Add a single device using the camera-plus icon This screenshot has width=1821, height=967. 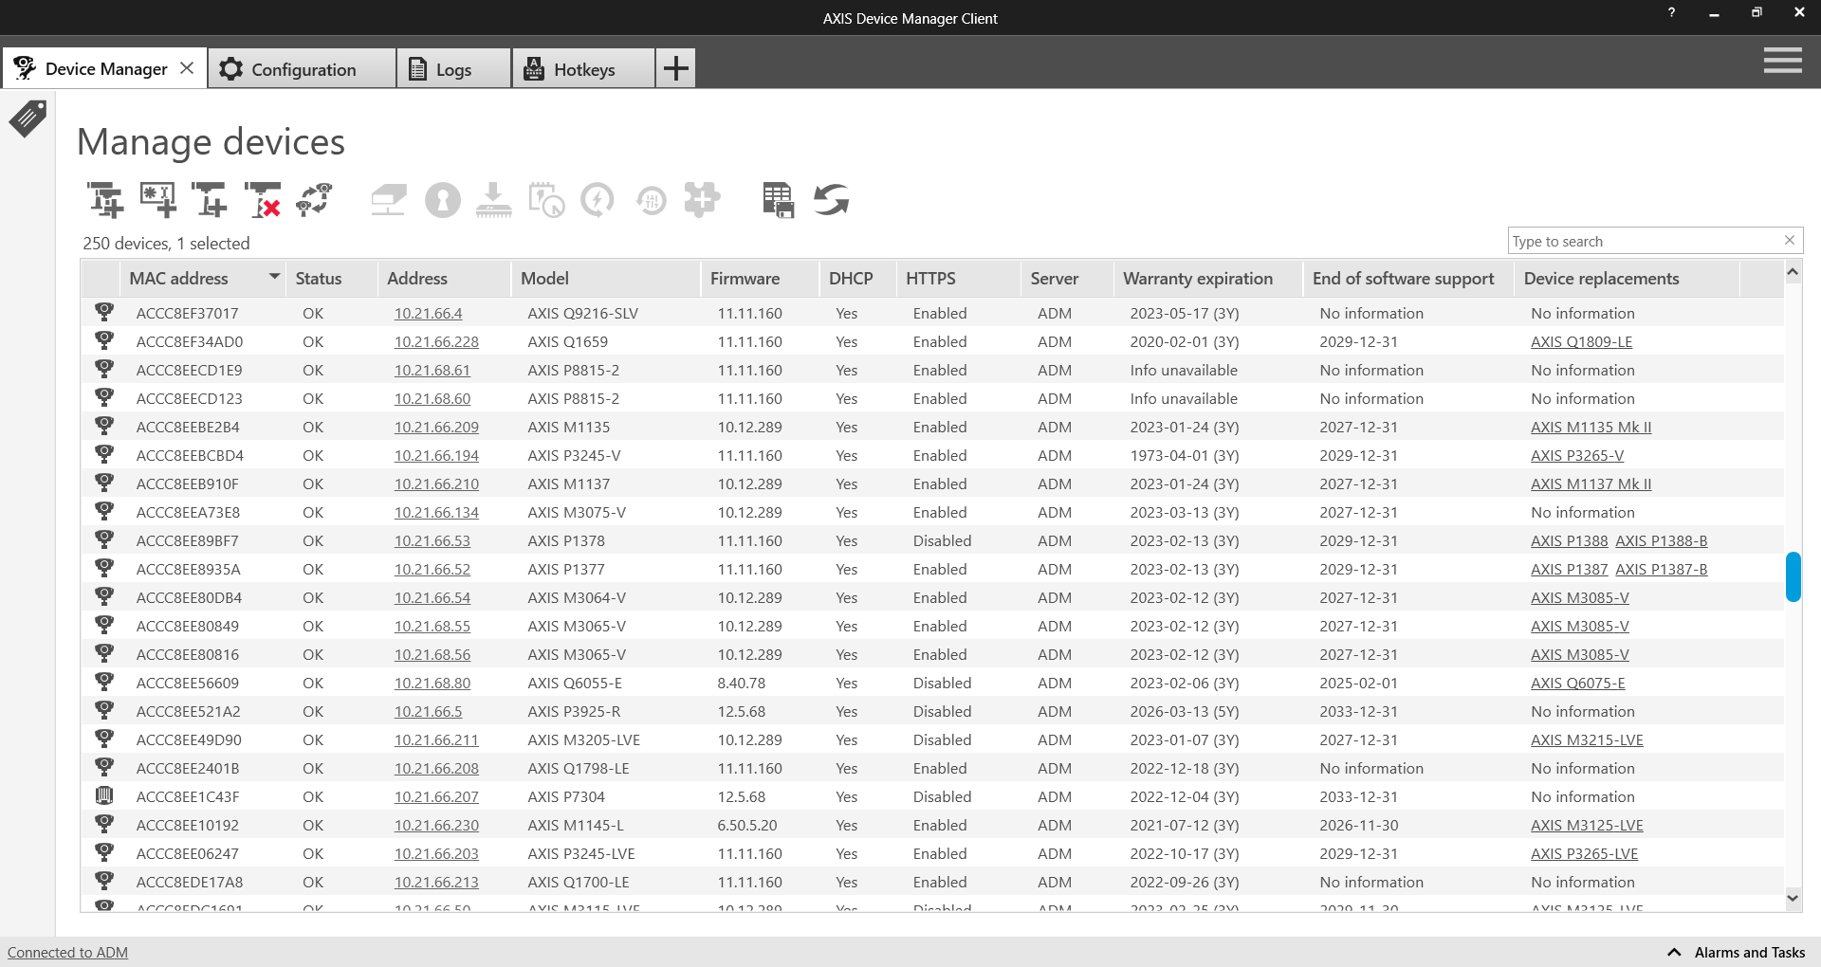(209, 200)
